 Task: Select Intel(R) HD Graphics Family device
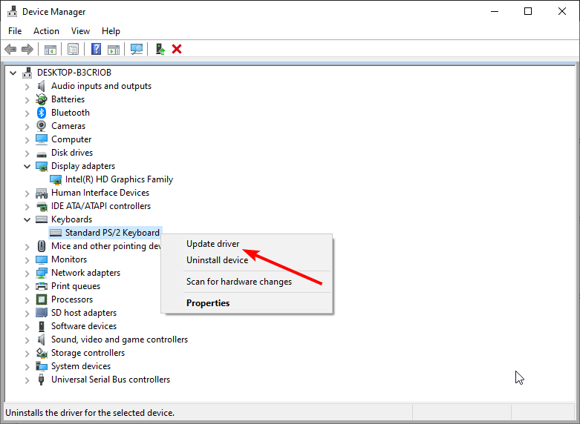119,179
